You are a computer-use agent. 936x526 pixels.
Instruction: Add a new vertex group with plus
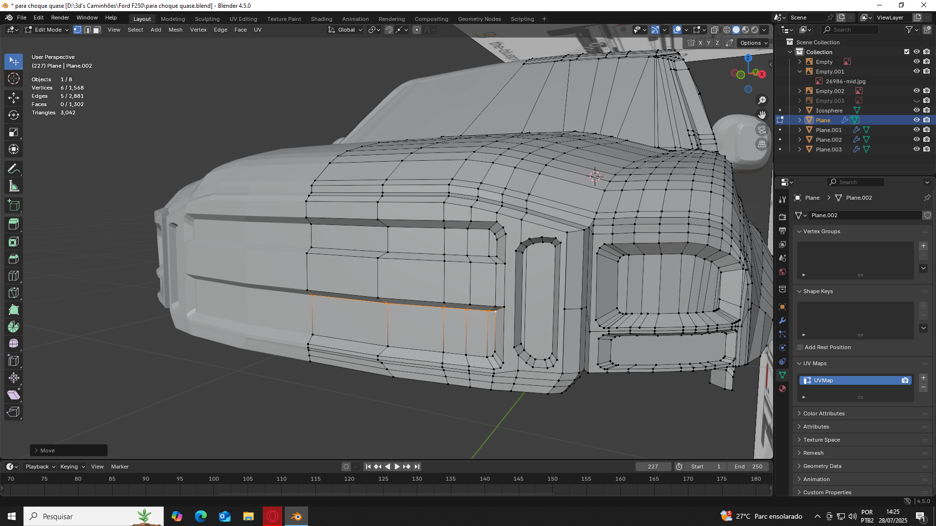pos(923,246)
